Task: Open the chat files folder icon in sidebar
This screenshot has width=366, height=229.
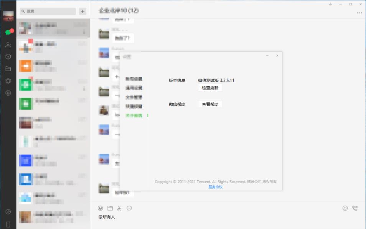Action: point(8,69)
